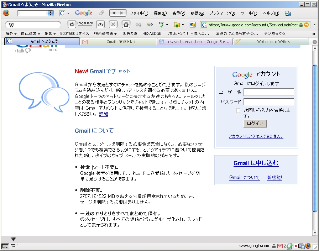Show more bookmarks with the double chevron
Image resolution: width=319 pixels, height=251 pixels.
(314, 34)
